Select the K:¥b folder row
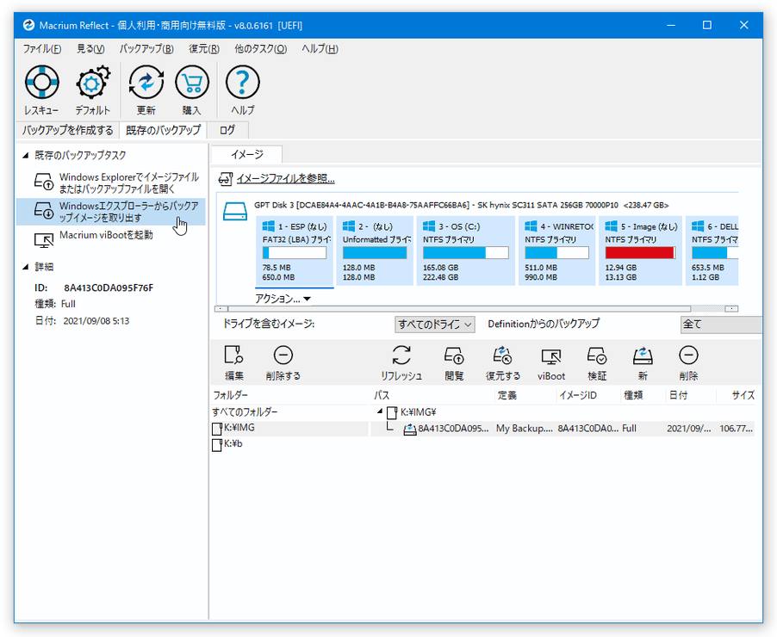 pyautogui.click(x=290, y=444)
